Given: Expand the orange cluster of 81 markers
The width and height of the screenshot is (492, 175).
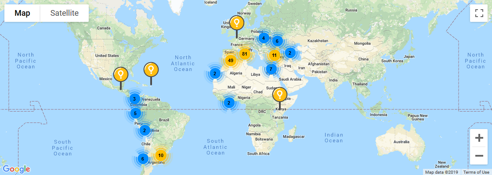Looking at the screenshot, I should point(245,54).
